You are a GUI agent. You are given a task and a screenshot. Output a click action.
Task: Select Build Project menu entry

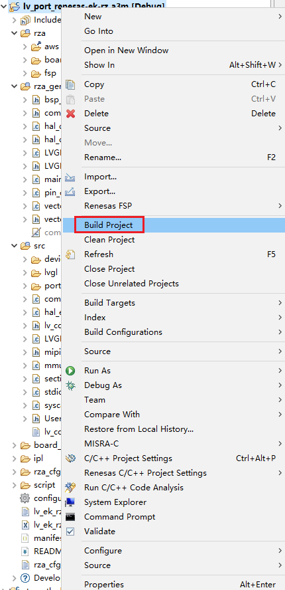tap(109, 225)
